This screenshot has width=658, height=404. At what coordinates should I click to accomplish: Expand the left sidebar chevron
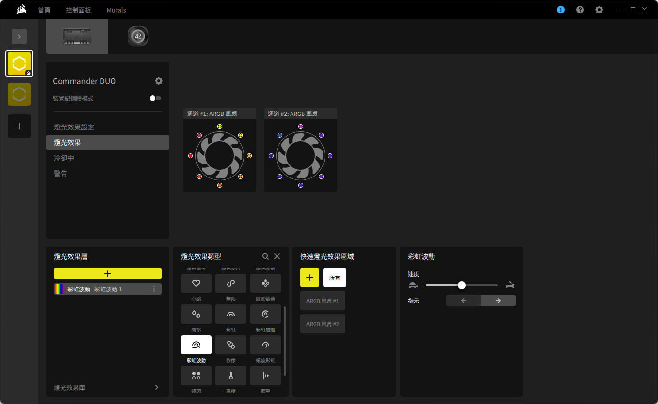tap(19, 37)
